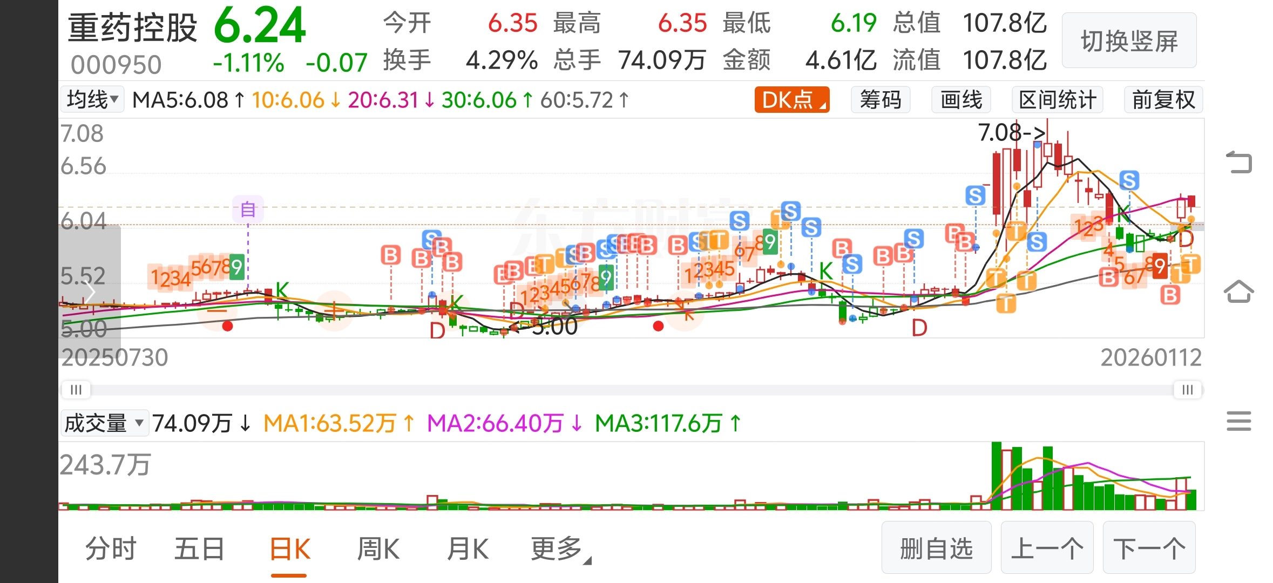Open the 均线 indicator dropdown
The image size is (1273, 583).
pyautogui.click(x=92, y=100)
